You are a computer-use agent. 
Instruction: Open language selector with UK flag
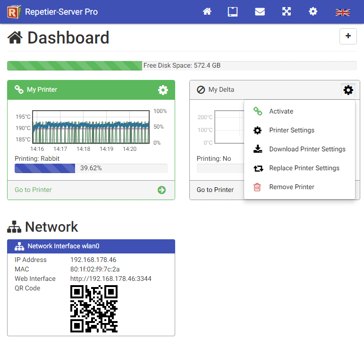pyautogui.click(x=342, y=12)
